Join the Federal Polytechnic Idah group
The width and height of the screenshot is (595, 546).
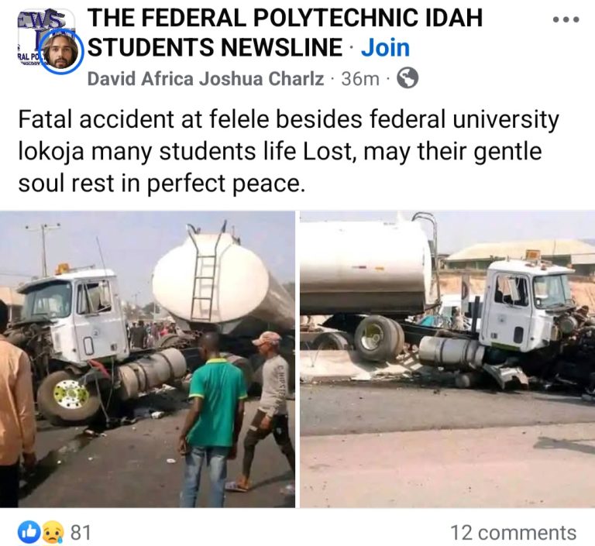pos(385,48)
